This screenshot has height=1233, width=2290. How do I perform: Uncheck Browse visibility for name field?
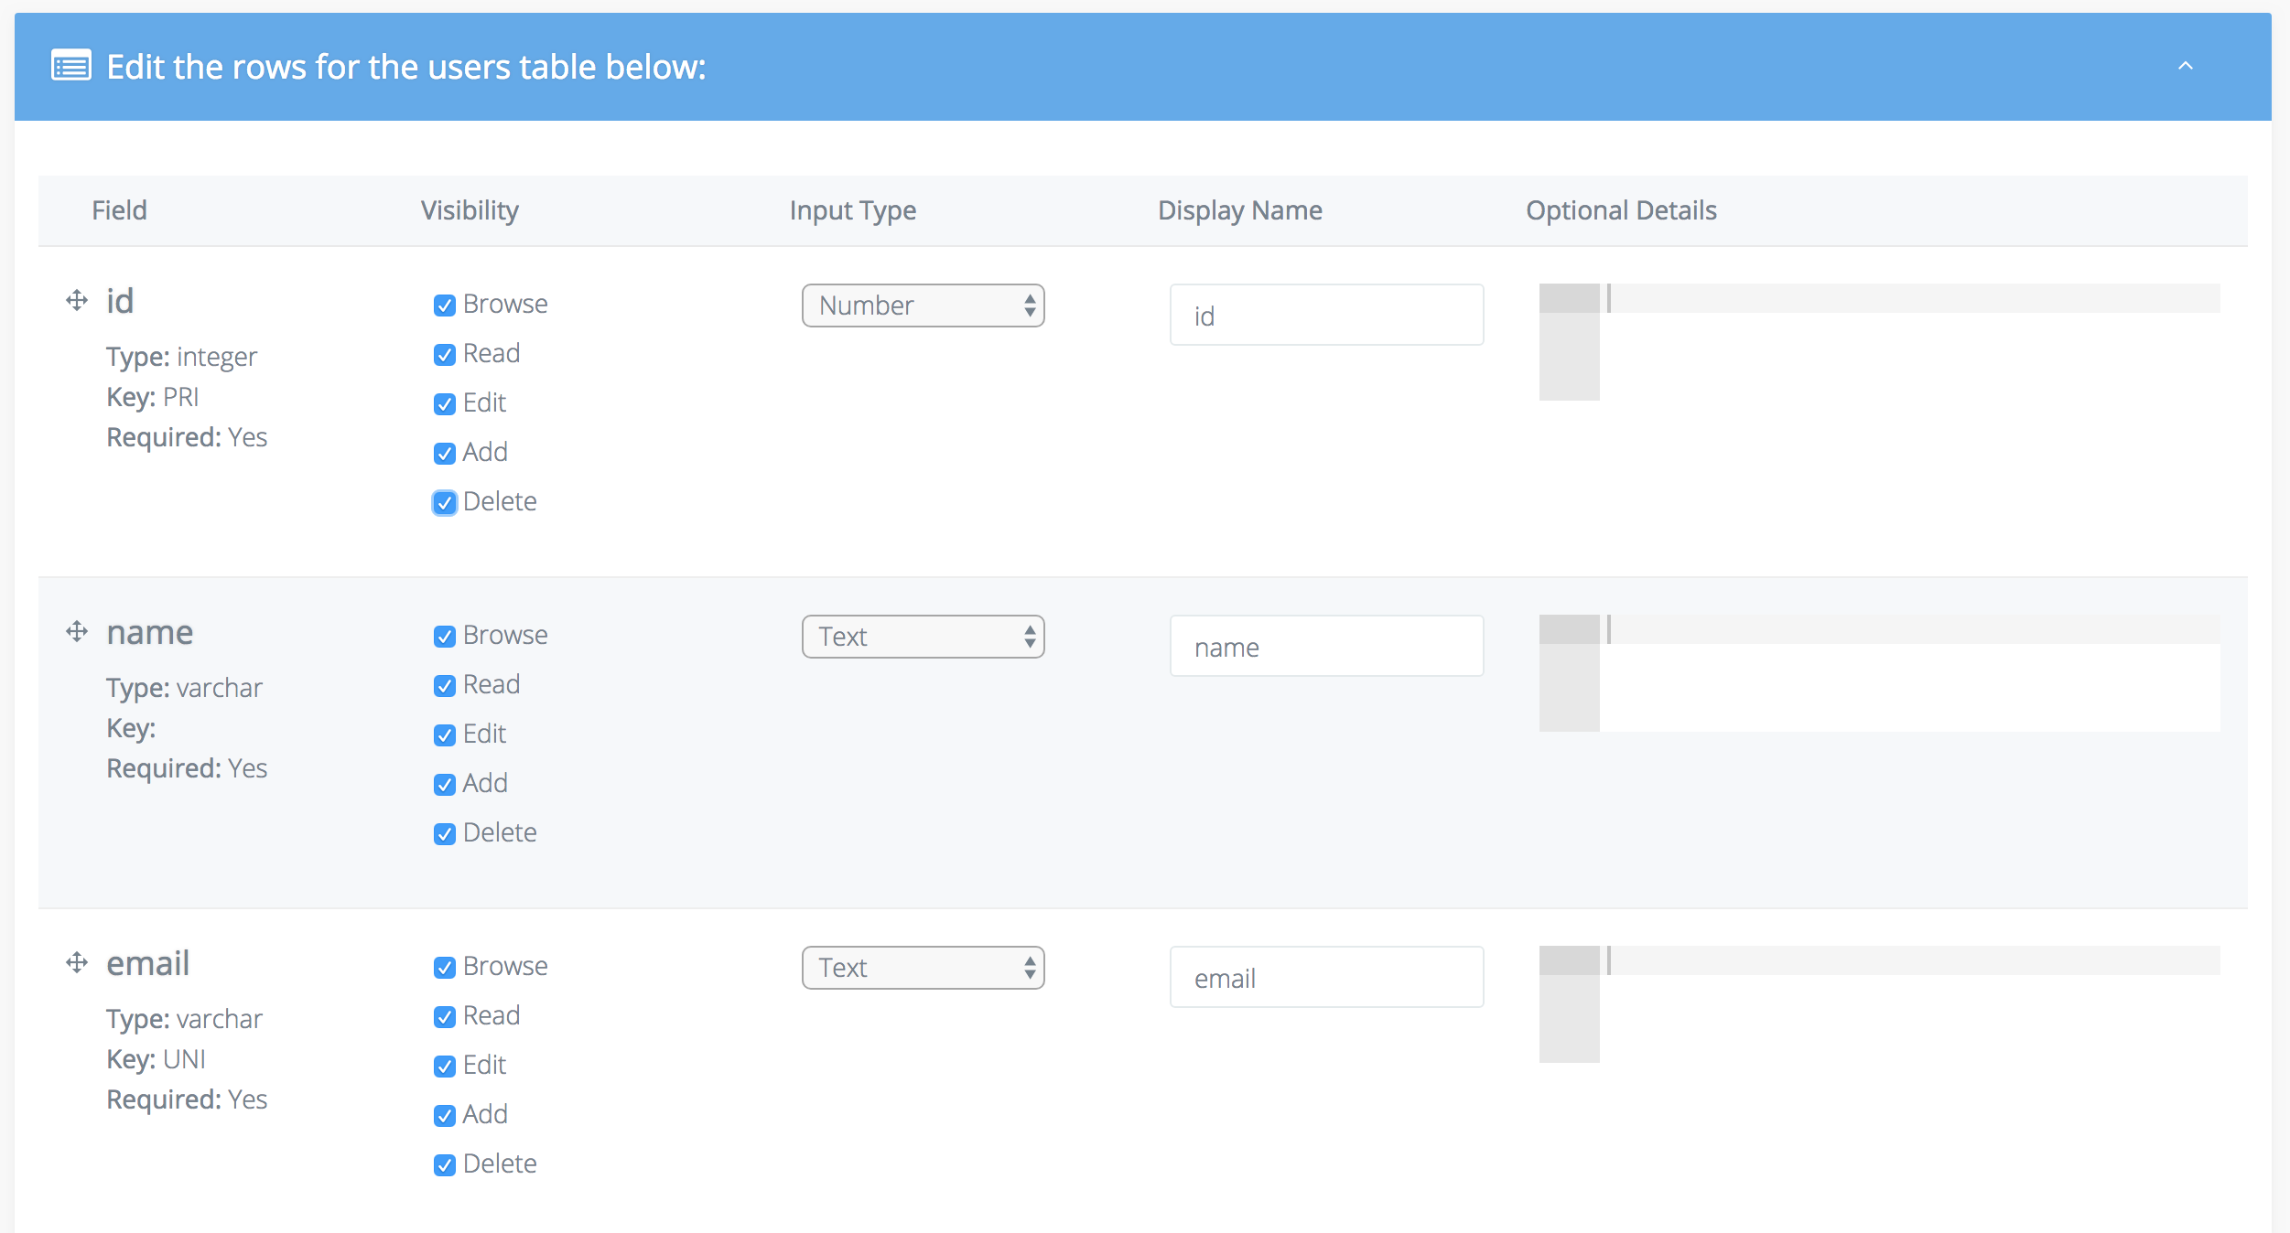click(445, 636)
